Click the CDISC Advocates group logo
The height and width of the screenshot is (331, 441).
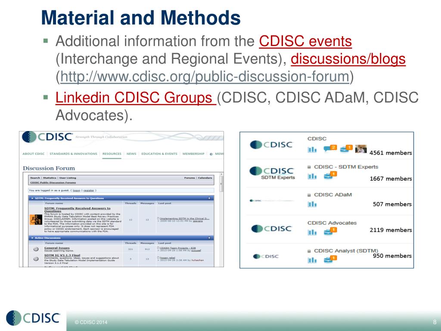[x=271, y=228]
